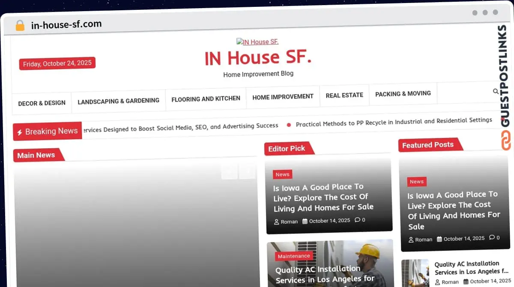Open the DECOR & DESIGN menu item

pyautogui.click(x=42, y=103)
